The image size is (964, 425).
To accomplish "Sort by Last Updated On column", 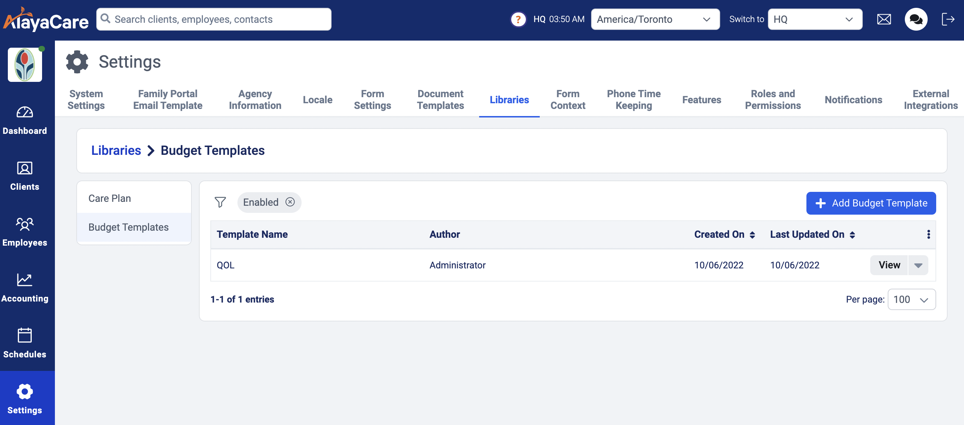I will (812, 234).
